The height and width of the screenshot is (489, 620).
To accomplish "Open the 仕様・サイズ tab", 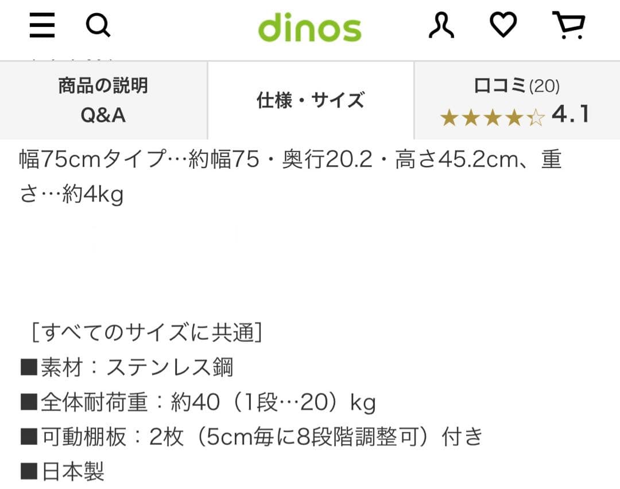I will pyautogui.click(x=310, y=100).
